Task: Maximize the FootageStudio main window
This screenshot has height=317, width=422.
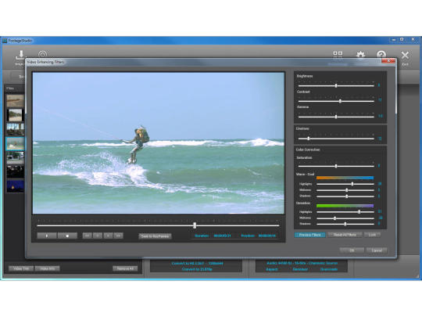Action: [402, 40]
